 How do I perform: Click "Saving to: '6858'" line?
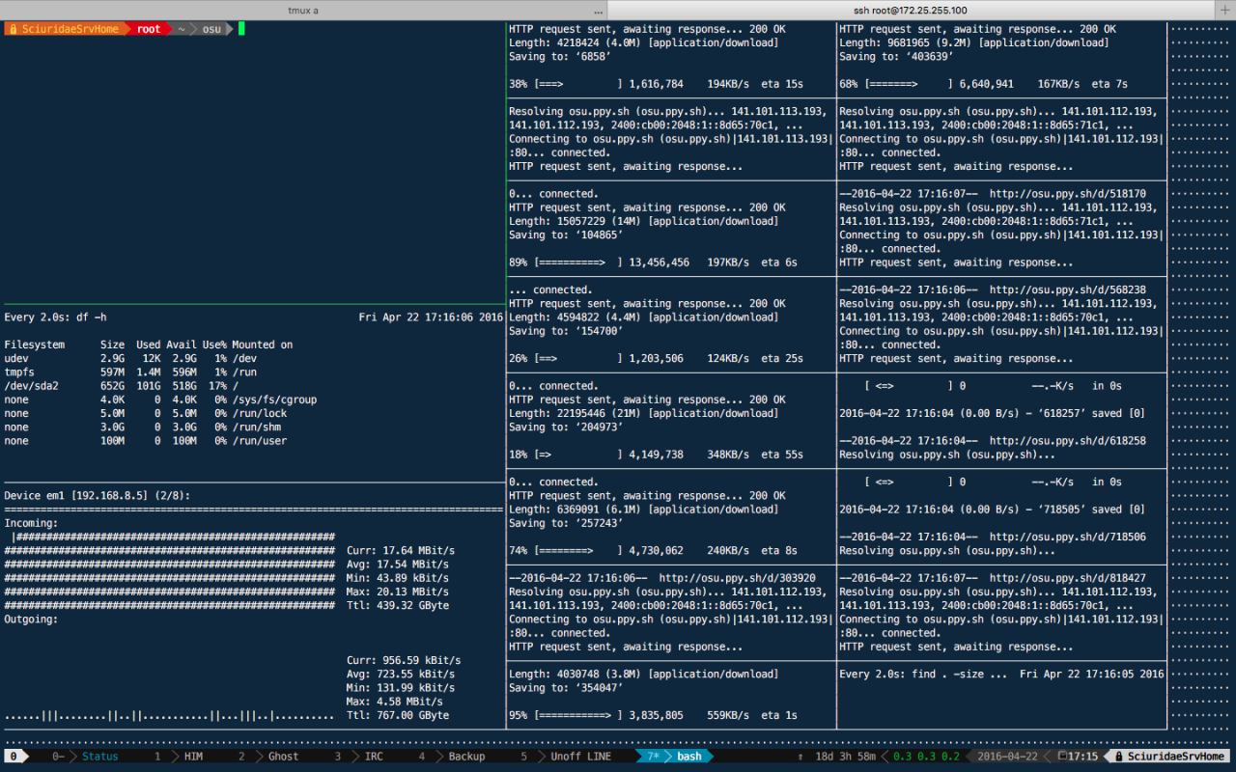coord(560,57)
